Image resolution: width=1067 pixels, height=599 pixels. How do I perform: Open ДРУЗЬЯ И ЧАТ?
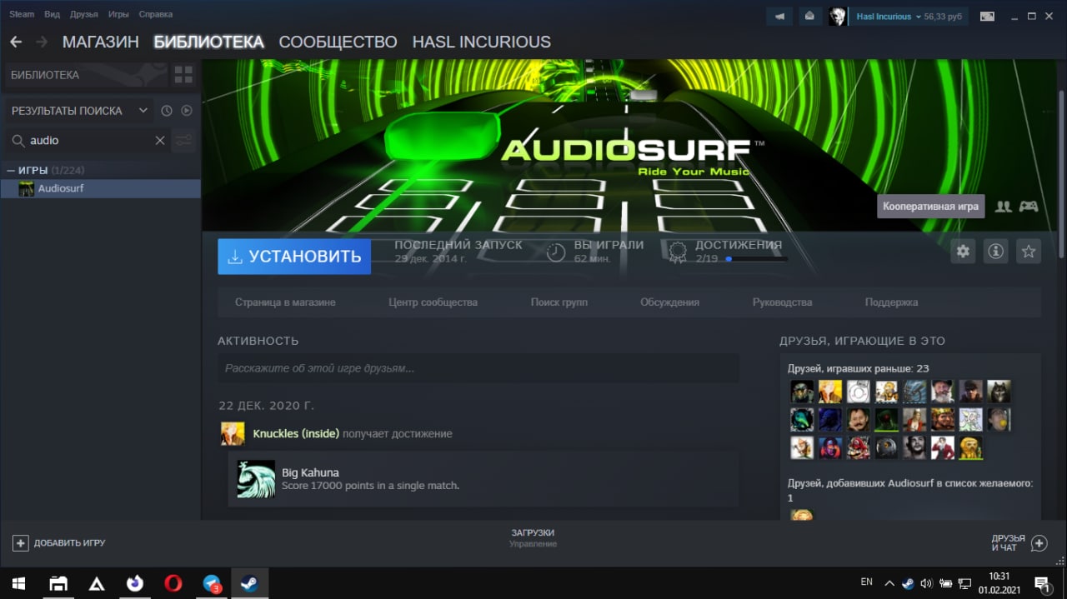[x=1019, y=543]
